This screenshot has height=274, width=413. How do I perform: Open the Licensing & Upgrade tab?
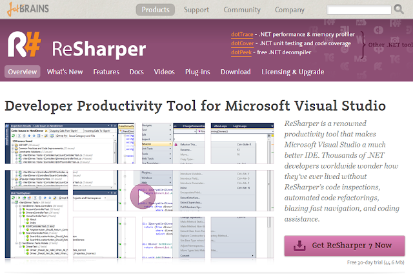tap(293, 72)
